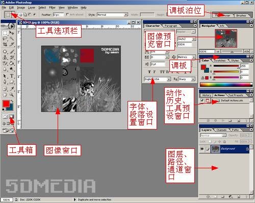This screenshot has width=255, height=203.
Task: Open Color panel flyout menu arrow
Action: click(x=251, y=60)
